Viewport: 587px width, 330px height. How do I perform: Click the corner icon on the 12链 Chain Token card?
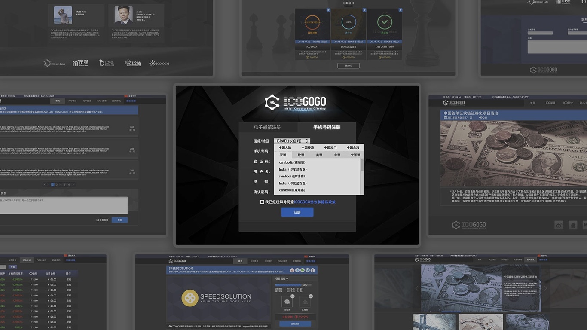coord(400,10)
